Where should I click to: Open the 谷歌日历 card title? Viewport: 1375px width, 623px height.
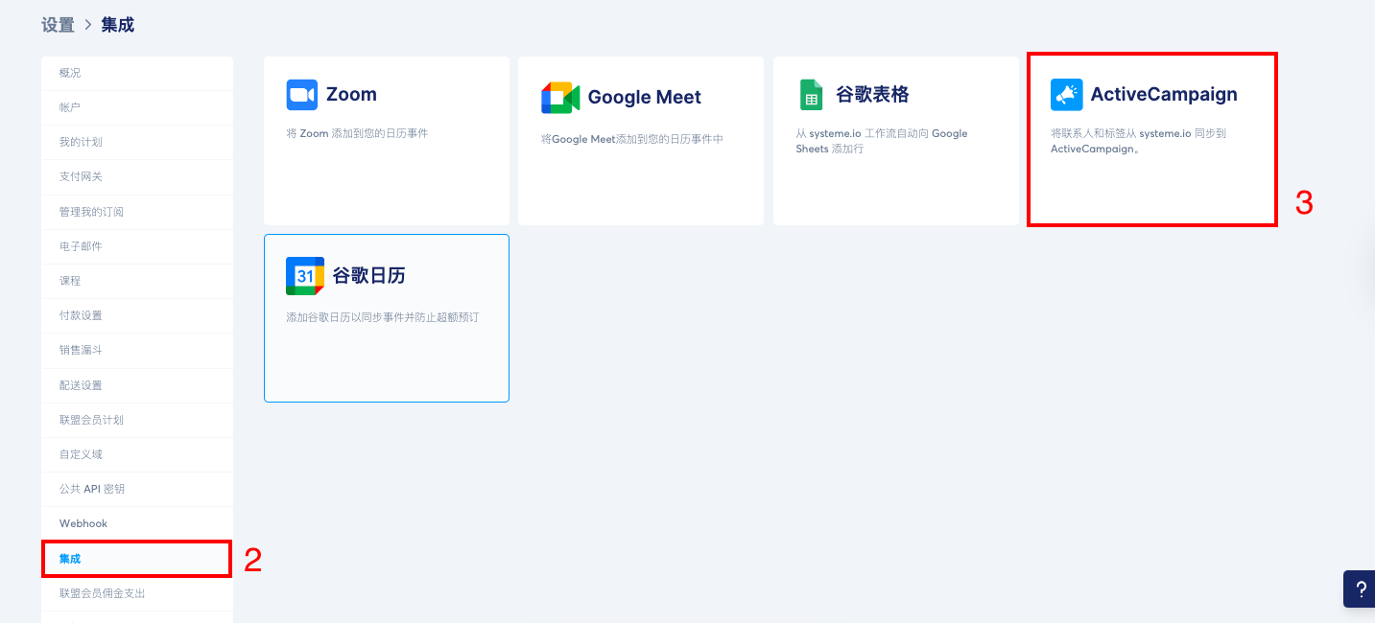click(368, 276)
